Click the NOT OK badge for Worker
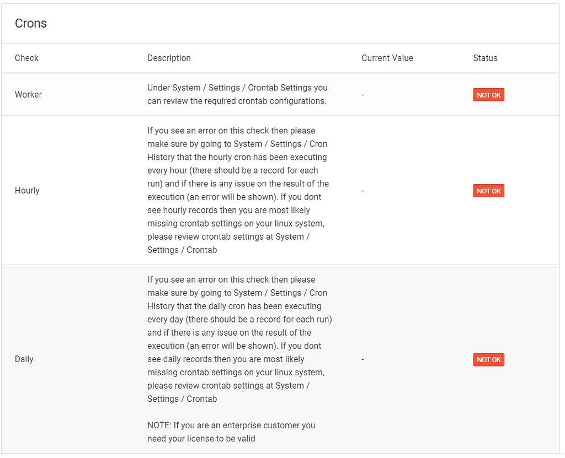This screenshot has height=458, width=565. [488, 94]
